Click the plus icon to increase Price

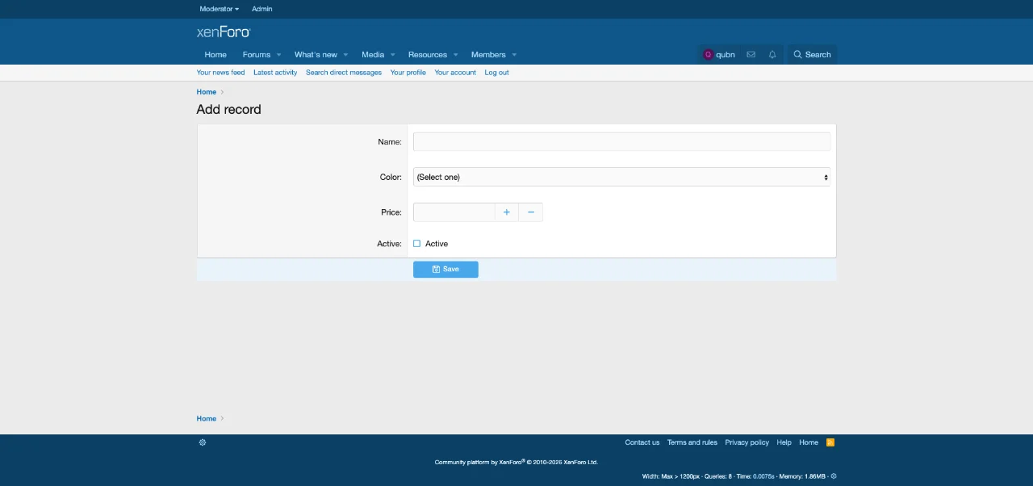click(x=507, y=212)
